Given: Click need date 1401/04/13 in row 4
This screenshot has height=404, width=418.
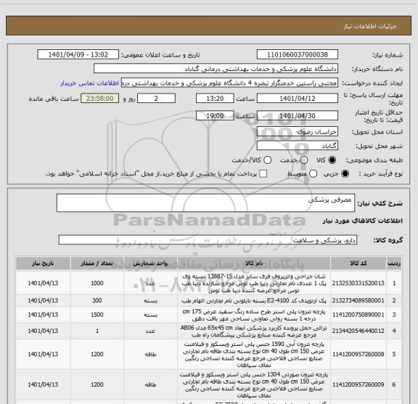Looking at the screenshot, I should 43,331.
